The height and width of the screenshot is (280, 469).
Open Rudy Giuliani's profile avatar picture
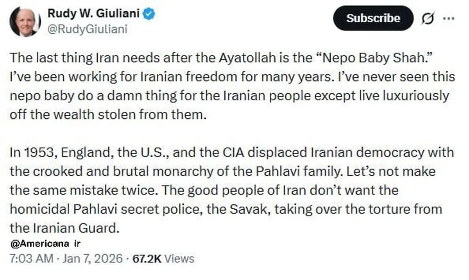click(x=25, y=22)
